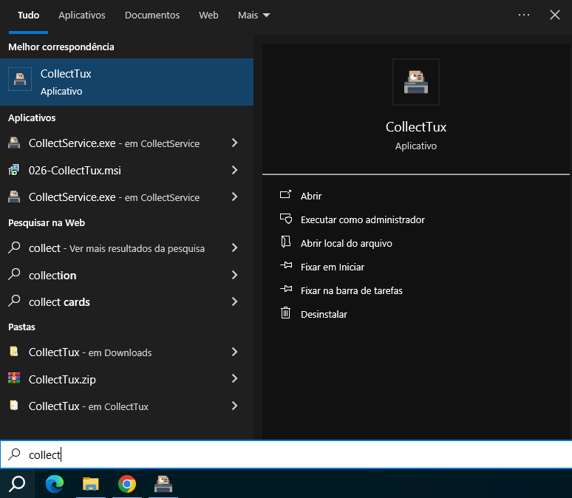Choose Fixar na barra de tarefas
The height and width of the screenshot is (498, 572).
coord(351,290)
